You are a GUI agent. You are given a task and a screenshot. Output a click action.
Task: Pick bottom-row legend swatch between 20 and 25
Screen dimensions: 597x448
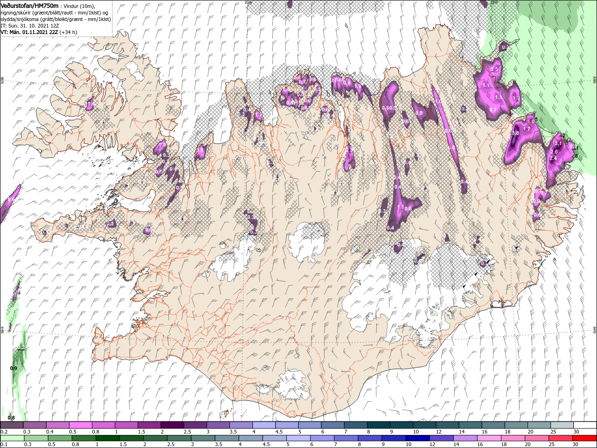pos(536,438)
